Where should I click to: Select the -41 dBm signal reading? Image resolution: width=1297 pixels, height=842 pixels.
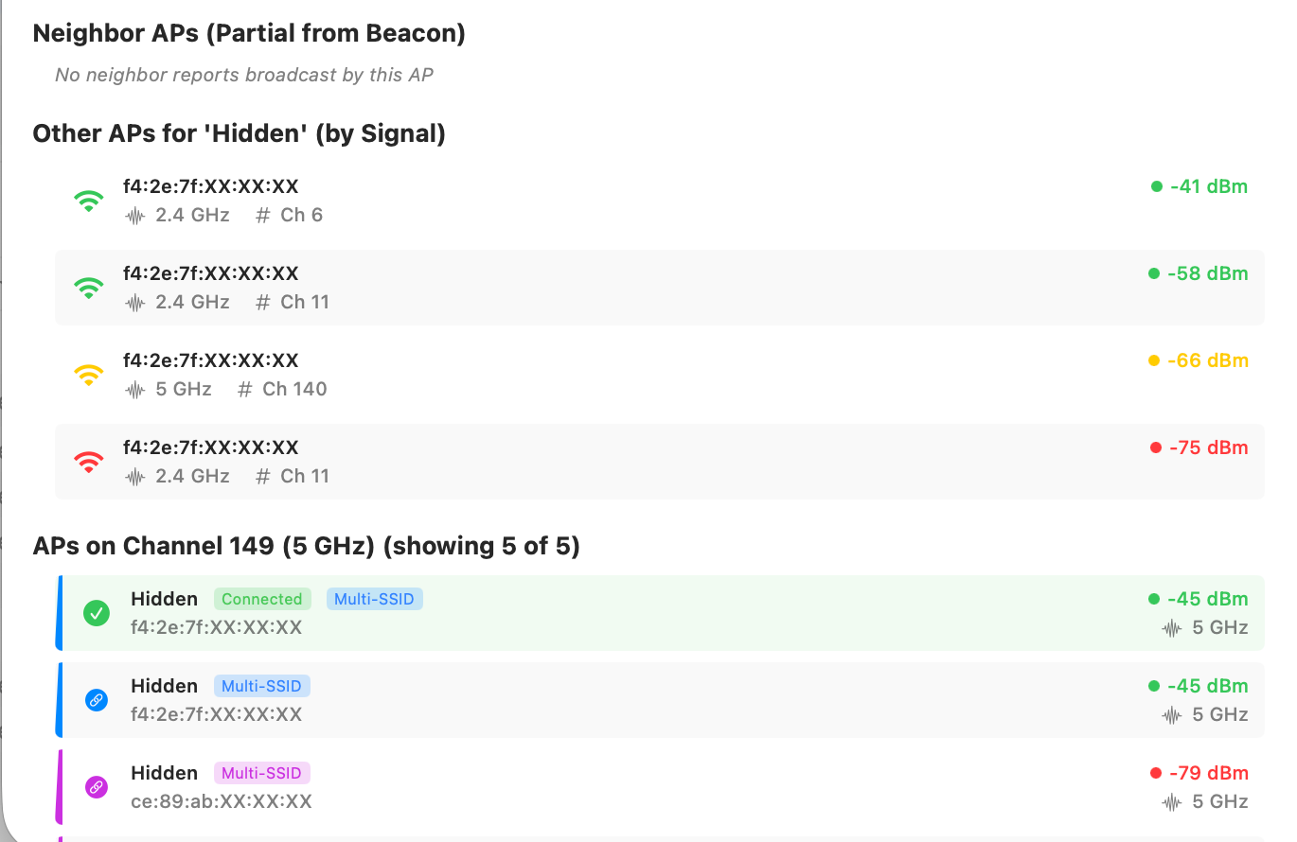(x=1208, y=186)
